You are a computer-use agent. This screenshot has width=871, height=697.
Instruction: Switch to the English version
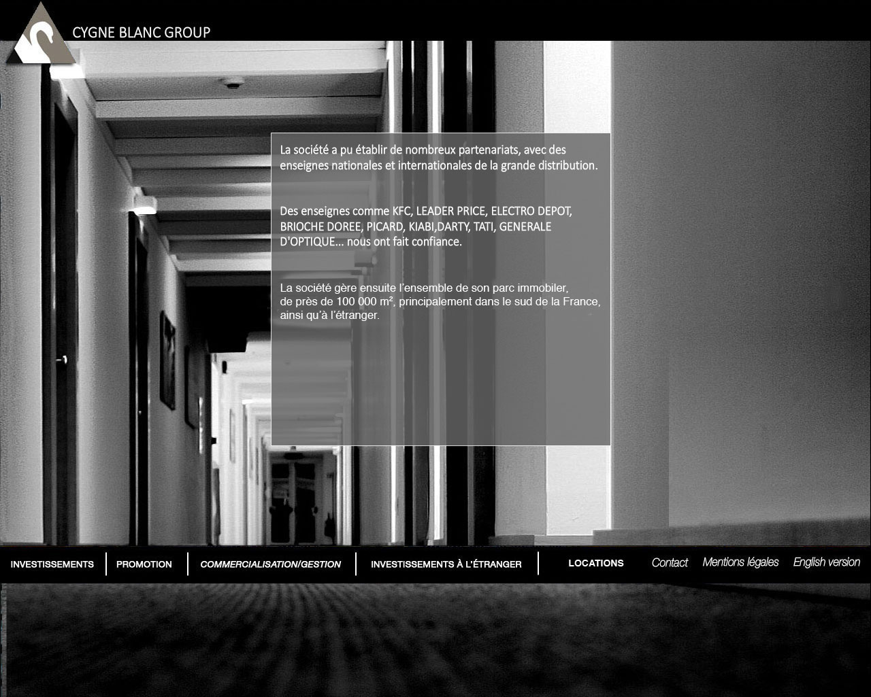[x=827, y=562]
